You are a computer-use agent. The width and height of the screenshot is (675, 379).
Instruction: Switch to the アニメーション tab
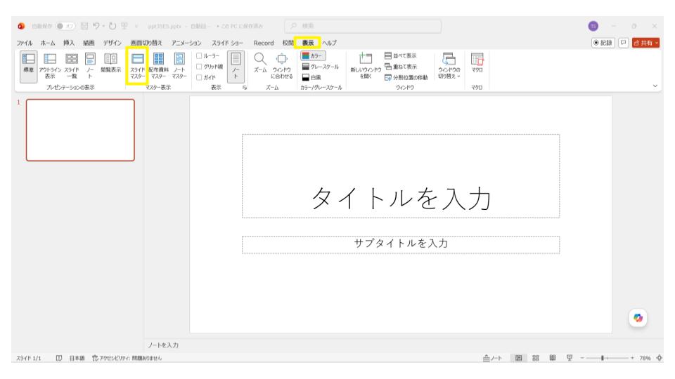pyautogui.click(x=186, y=43)
